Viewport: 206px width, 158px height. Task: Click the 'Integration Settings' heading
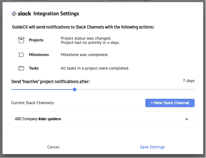pos(56,14)
